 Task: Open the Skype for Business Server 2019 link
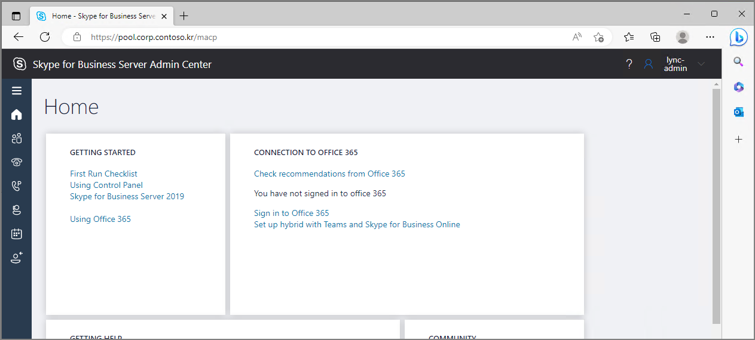pyautogui.click(x=127, y=196)
